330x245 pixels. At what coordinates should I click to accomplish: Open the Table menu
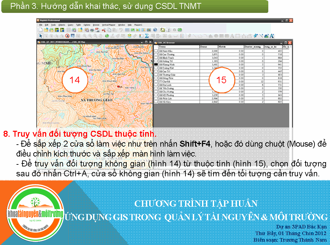pyautogui.click(x=78, y=25)
